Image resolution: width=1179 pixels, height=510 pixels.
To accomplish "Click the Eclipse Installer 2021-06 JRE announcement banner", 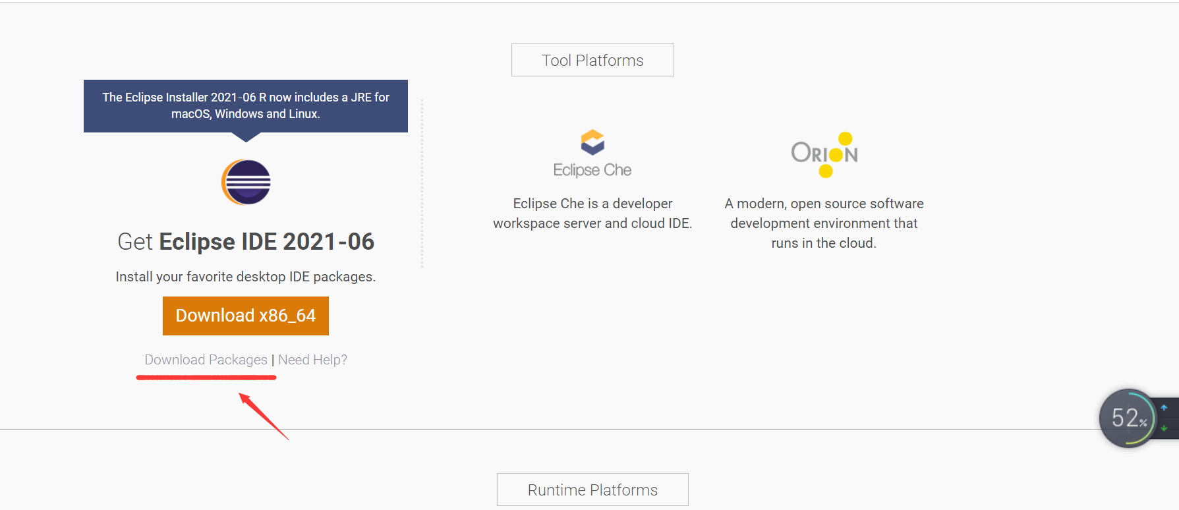I will pos(246,105).
